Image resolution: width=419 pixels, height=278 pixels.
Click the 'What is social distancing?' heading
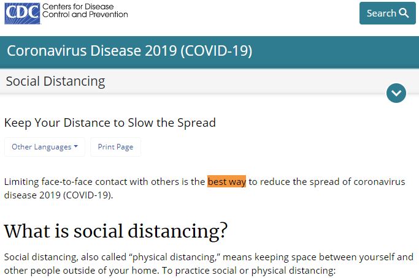[116, 231]
